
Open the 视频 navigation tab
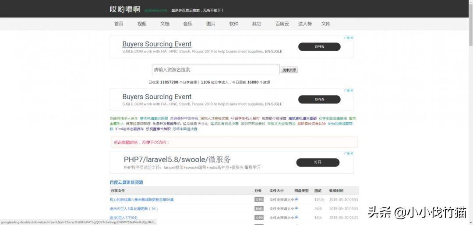142,24
